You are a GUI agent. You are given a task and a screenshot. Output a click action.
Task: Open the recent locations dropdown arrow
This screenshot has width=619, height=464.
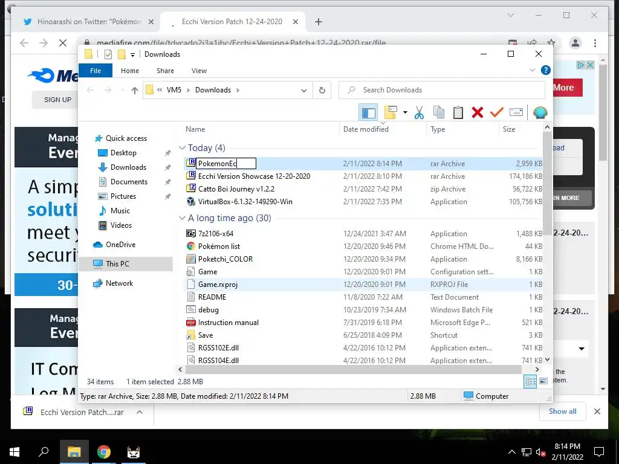(122, 91)
